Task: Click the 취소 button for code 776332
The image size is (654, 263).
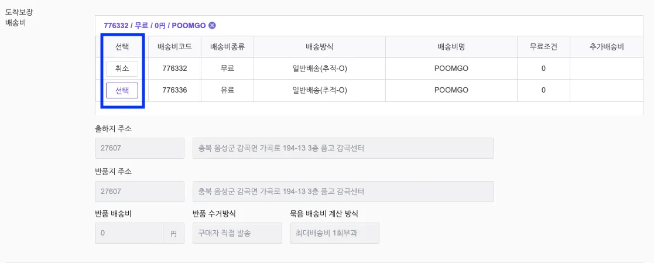Action: (122, 69)
